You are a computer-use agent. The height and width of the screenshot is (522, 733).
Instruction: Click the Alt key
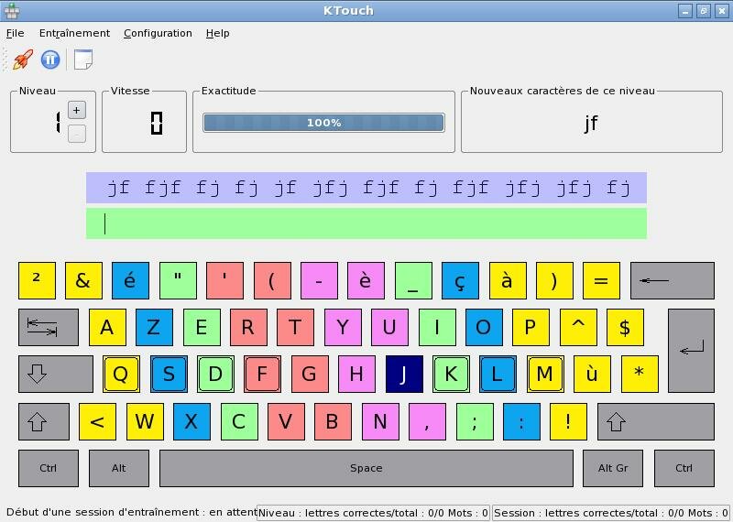point(119,468)
